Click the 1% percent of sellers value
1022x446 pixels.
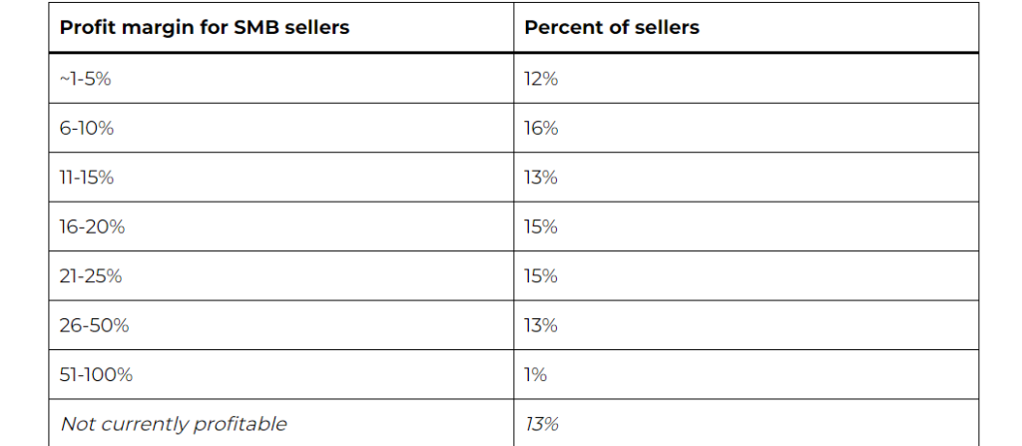coord(536,375)
